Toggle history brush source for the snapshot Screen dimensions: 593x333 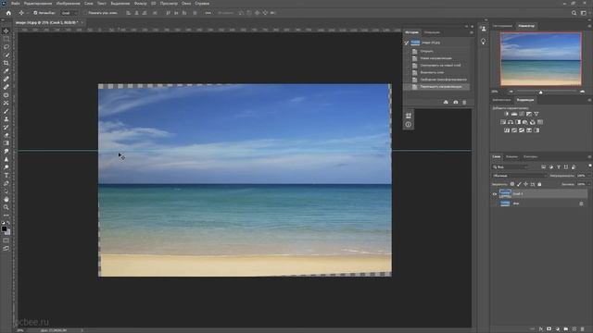point(407,43)
